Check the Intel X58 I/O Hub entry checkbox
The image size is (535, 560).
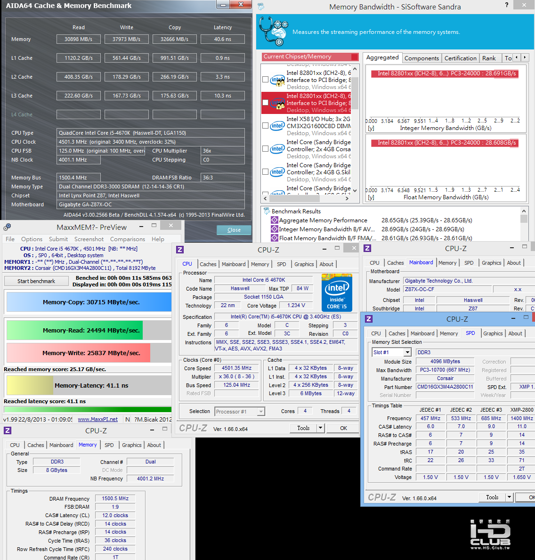click(265, 126)
